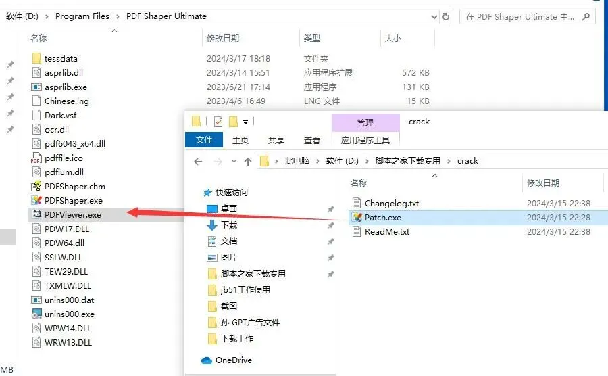Expand the chevron before 此电脑 in crack breadcrumb
Viewport: 608px width, 376px height.
pyautogui.click(x=276, y=161)
